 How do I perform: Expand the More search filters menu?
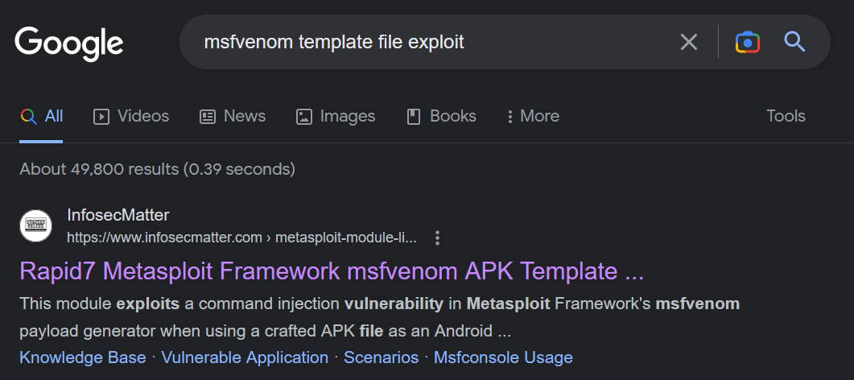tap(533, 116)
